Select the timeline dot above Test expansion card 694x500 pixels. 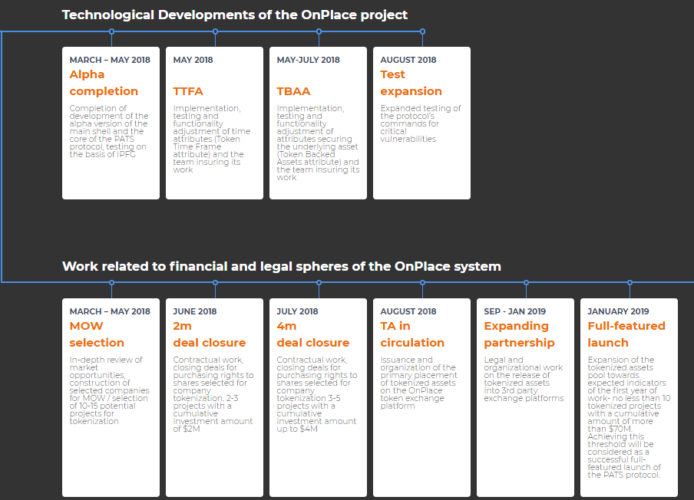pyautogui.click(x=422, y=31)
